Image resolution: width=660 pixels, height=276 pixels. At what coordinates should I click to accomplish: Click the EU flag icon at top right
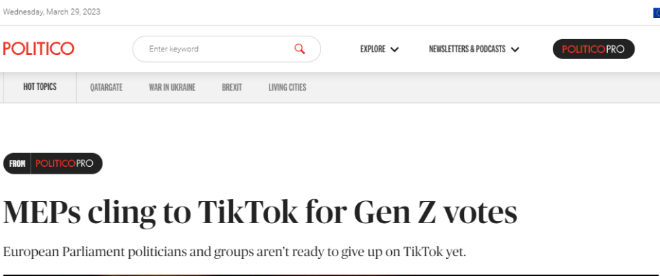[x=657, y=12]
